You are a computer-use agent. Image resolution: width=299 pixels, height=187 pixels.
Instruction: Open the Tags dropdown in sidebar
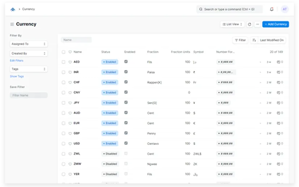pyautogui.click(x=29, y=69)
